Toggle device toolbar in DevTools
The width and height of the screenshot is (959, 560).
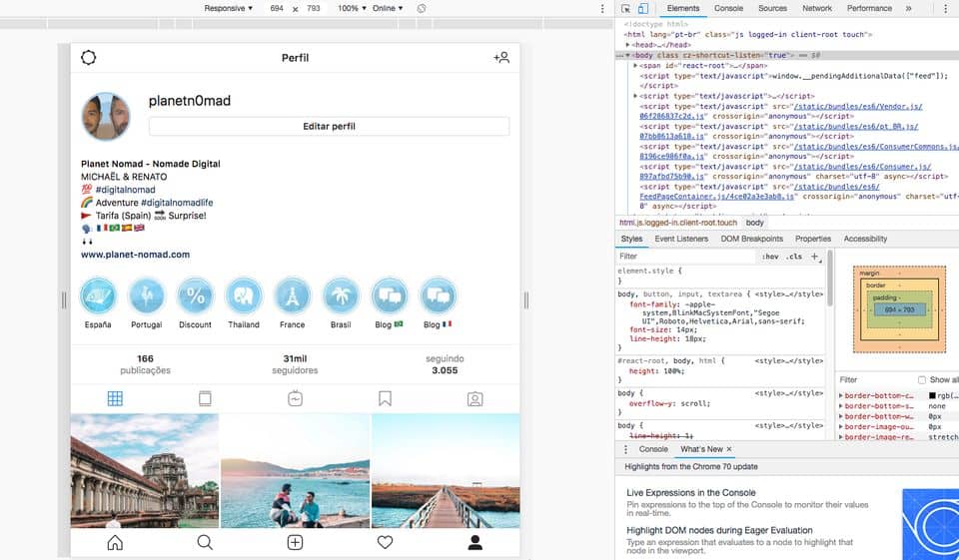coord(642,9)
